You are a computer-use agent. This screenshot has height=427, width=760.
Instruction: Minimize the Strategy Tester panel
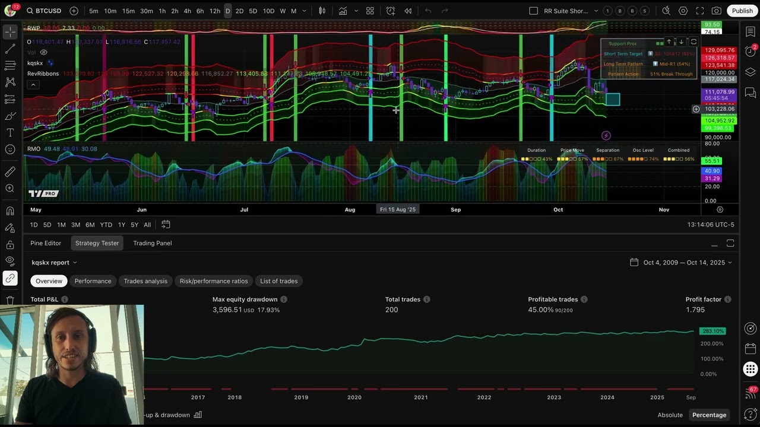click(x=714, y=243)
